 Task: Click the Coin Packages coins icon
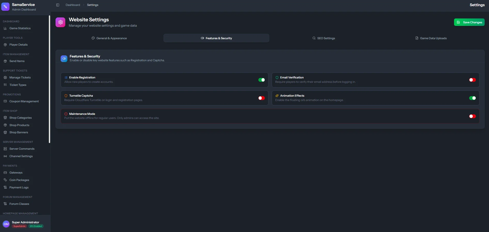point(5,180)
